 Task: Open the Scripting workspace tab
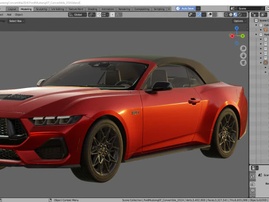click(159, 9)
